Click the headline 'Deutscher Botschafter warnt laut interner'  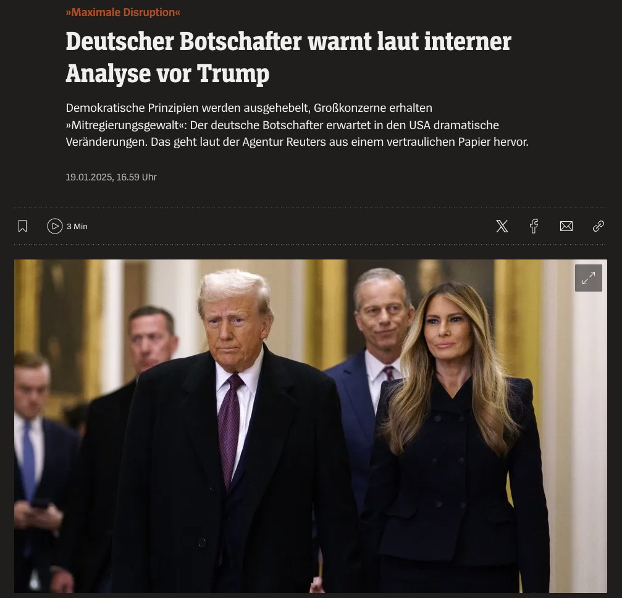(288, 41)
